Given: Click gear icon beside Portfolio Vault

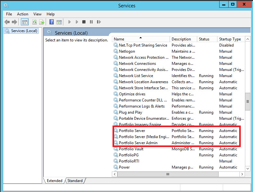Looking at the screenshot, I should tap(115, 149).
